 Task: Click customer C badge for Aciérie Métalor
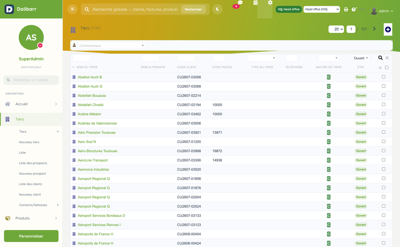pyautogui.click(x=329, y=114)
